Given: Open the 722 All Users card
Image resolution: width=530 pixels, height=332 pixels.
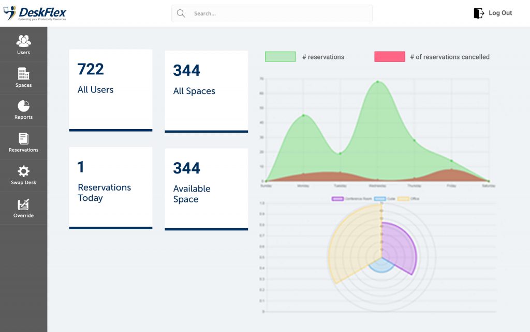Looking at the screenshot, I should [x=110, y=90].
